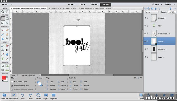Screen dimensions: 177x101
Task: Hide the Shape 1 layer
Action: coord(145,41)
